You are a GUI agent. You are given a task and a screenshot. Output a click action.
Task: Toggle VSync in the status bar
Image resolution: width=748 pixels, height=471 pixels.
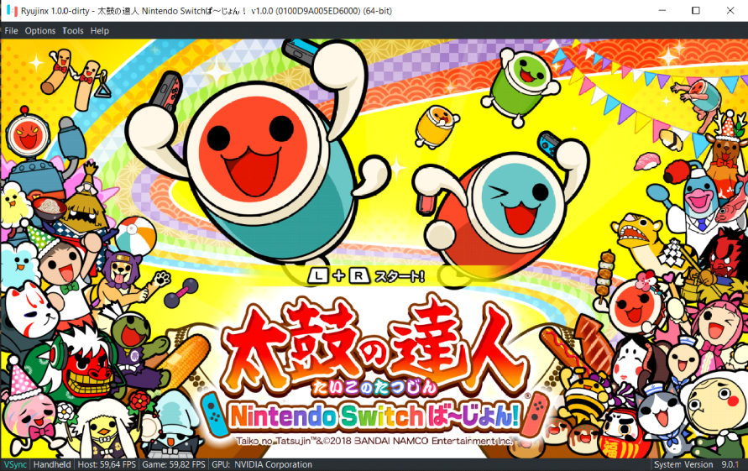pyautogui.click(x=15, y=464)
